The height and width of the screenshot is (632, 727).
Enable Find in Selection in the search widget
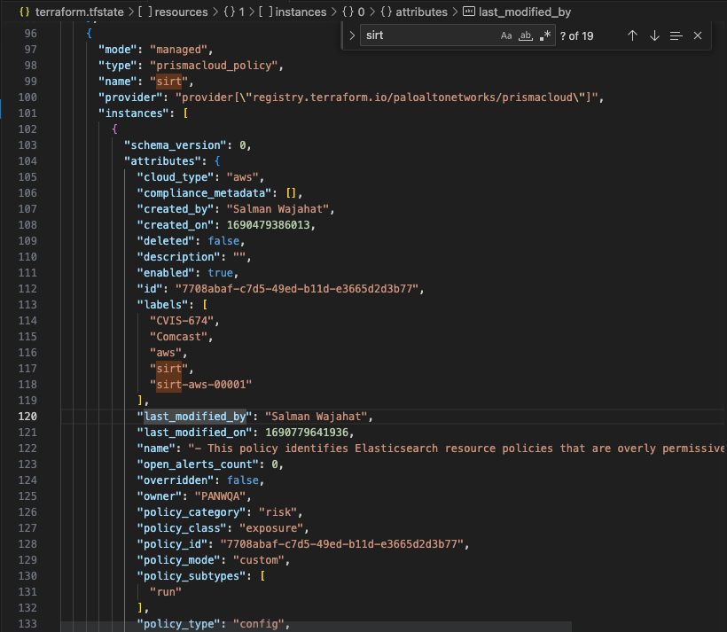676,35
